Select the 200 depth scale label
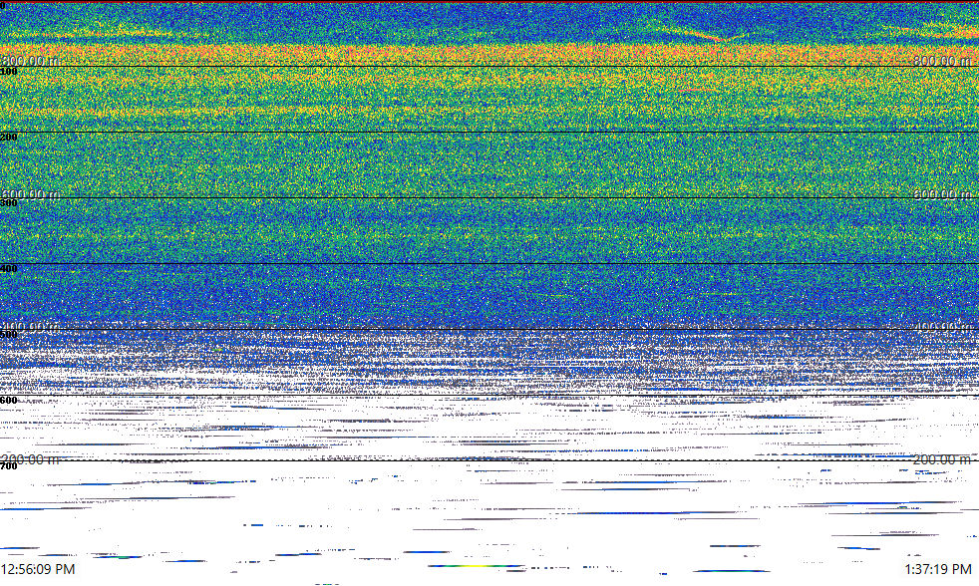This screenshot has width=979, height=586. 9,138
